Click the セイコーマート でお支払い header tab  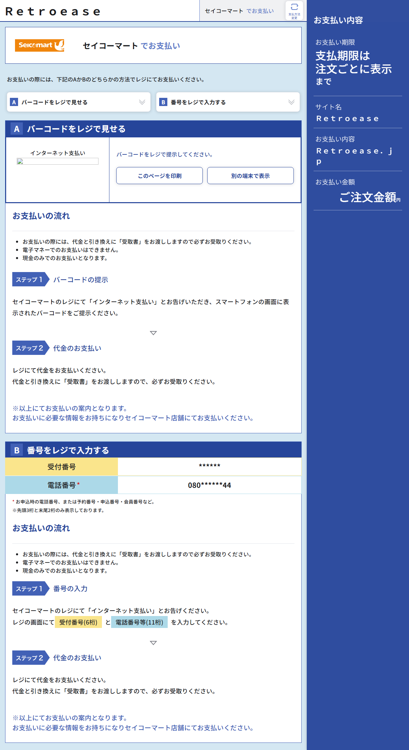[239, 11]
